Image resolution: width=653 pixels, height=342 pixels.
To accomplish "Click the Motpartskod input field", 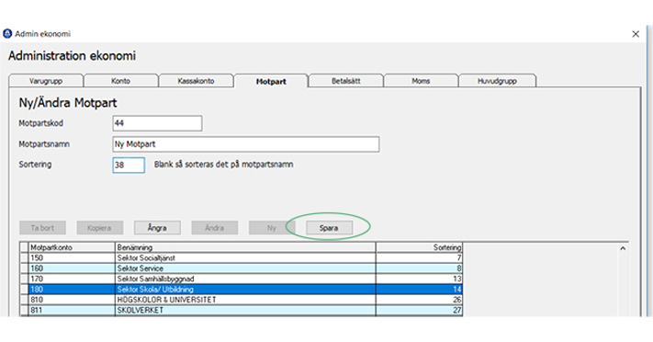I will [x=157, y=123].
